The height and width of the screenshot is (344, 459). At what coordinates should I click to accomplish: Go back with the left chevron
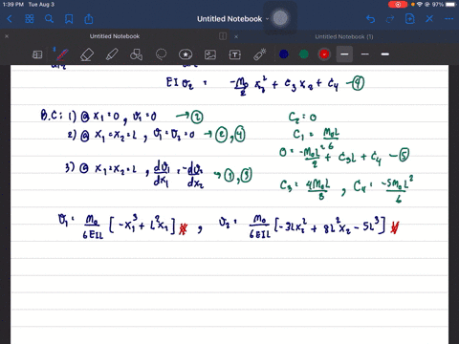(x=10, y=19)
